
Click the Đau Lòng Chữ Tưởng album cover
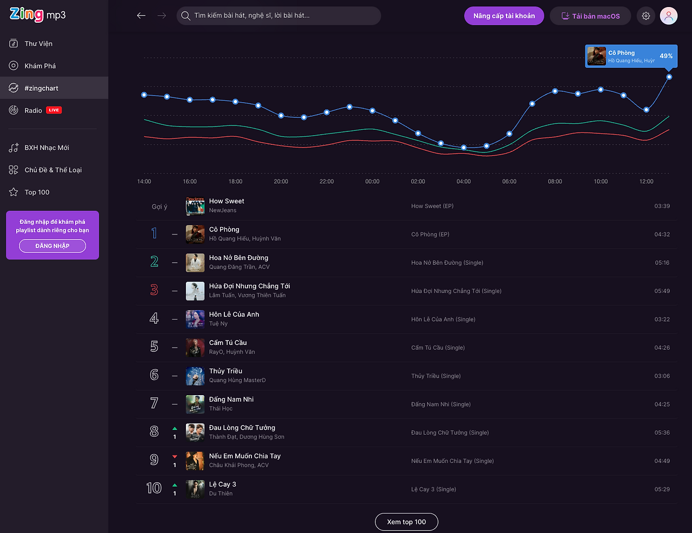coord(195,432)
